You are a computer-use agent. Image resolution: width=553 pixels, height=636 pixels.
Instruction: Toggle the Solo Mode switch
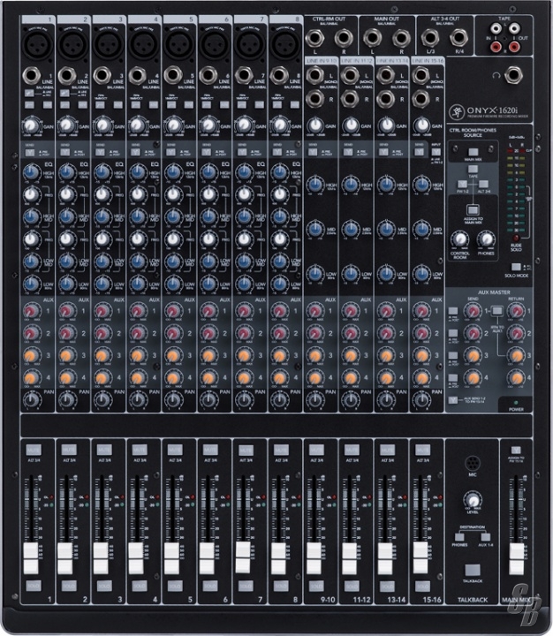click(515, 269)
